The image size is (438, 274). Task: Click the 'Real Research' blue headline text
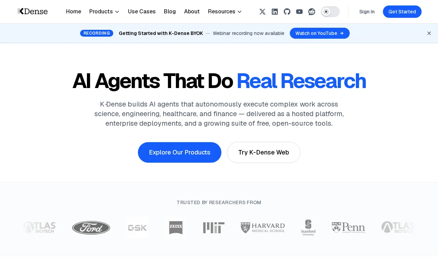coord(301,81)
